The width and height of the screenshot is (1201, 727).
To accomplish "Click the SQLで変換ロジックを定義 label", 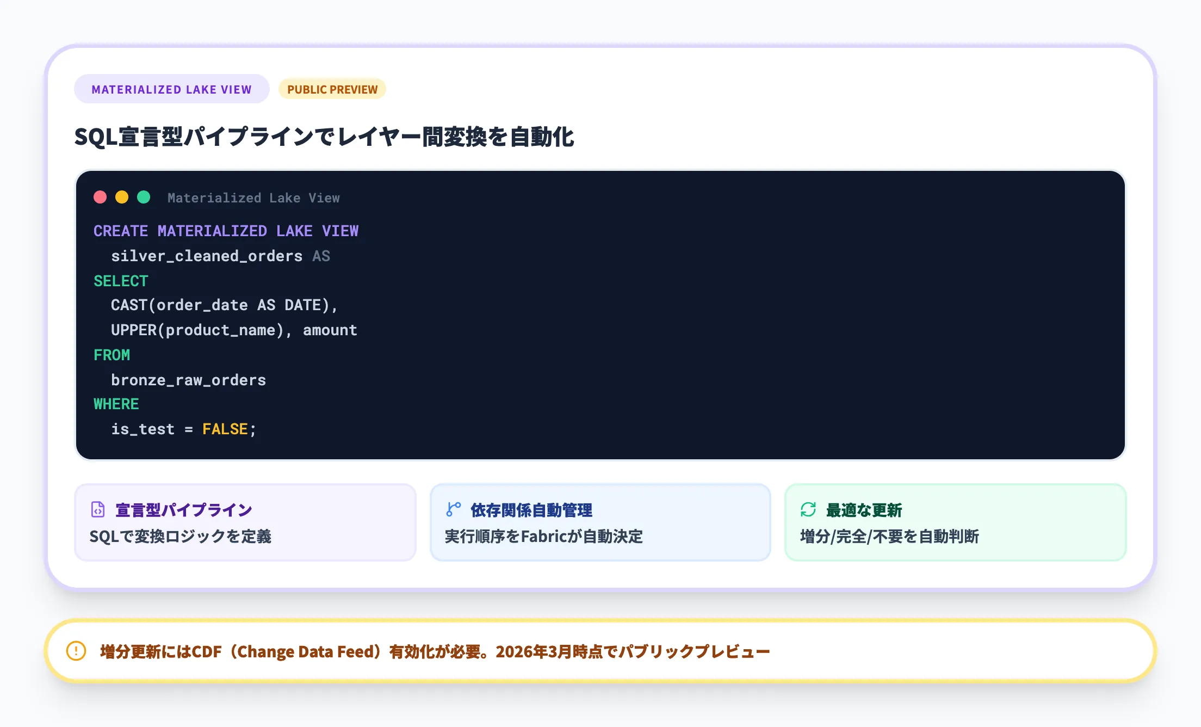I will click(x=181, y=536).
